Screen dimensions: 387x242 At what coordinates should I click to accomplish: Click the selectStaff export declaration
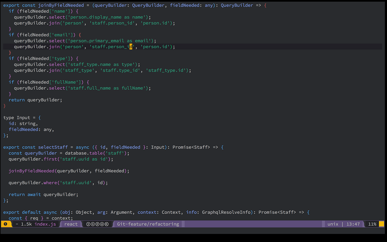tap(53, 147)
